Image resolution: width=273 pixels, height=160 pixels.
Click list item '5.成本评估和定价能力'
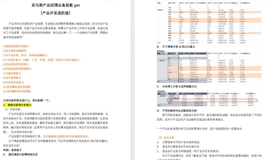coord(16,64)
